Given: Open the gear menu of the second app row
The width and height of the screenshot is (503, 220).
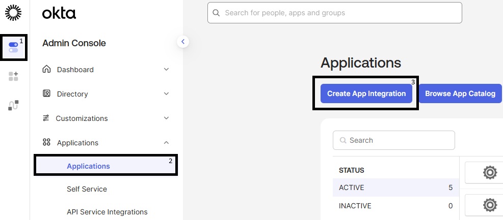Looking at the screenshot, I should click(490, 205).
